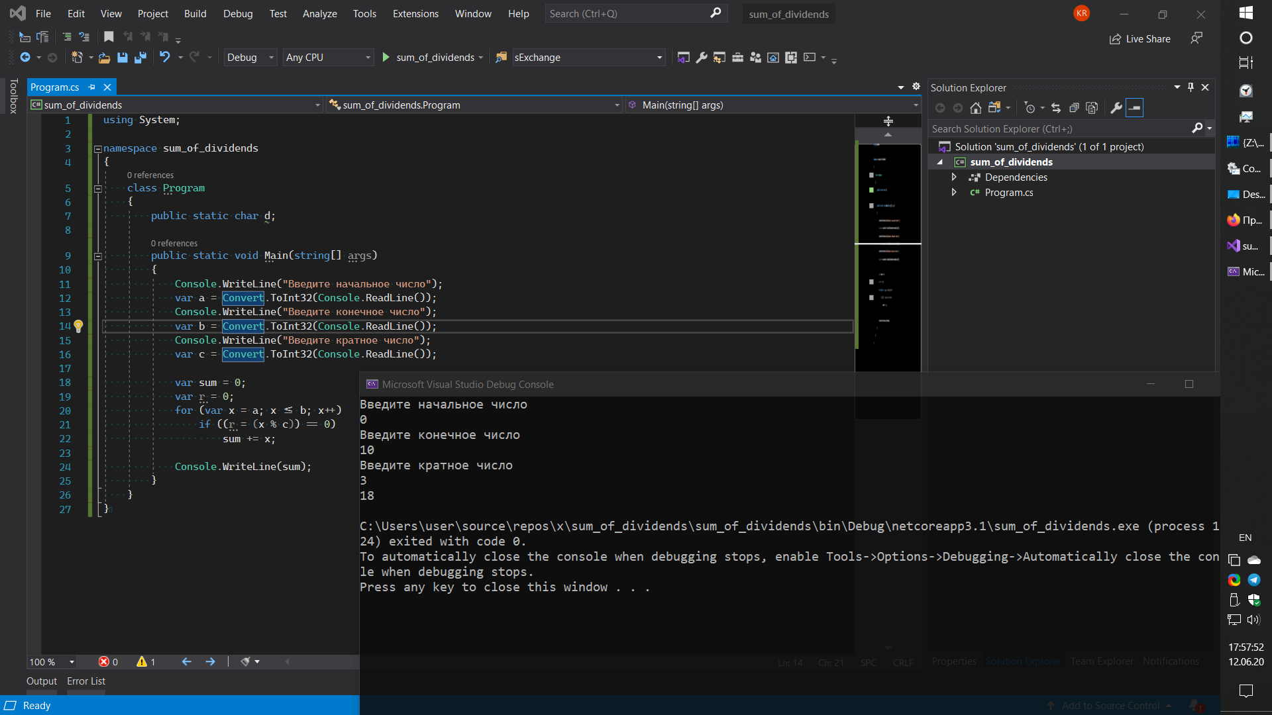
Task: Open the File menu
Action: (x=43, y=13)
